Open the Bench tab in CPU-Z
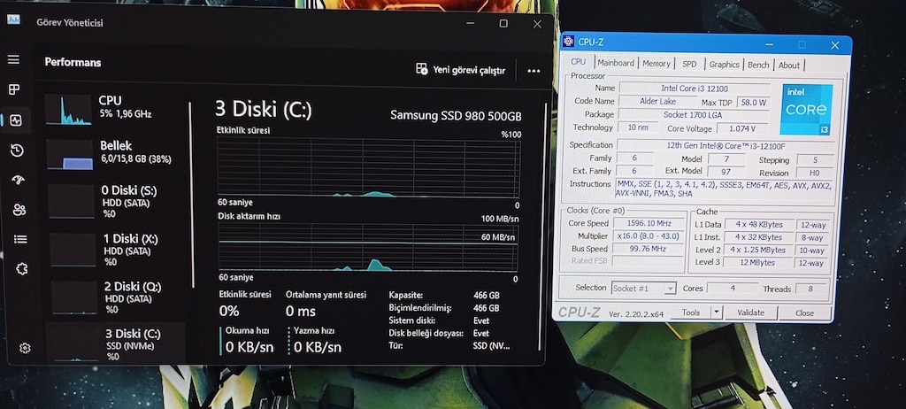 point(758,65)
